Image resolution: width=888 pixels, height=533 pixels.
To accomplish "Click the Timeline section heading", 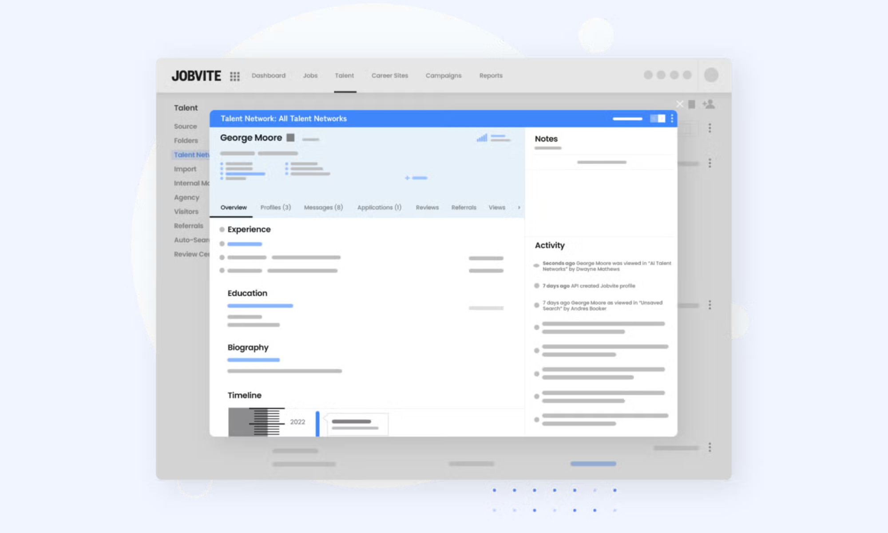I will click(244, 395).
